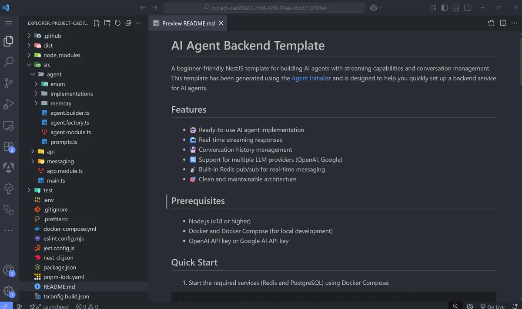Click the command center search box
522x309 pixels.
(264, 8)
